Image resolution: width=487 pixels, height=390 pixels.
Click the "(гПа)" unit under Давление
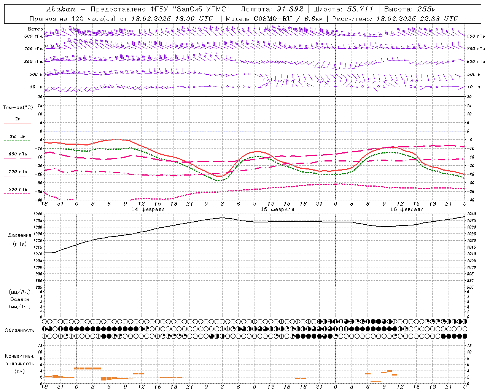(20, 244)
